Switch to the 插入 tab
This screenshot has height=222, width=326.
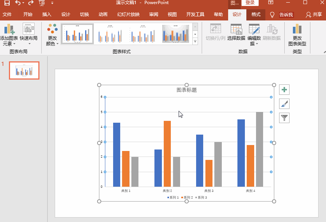pos(47,15)
